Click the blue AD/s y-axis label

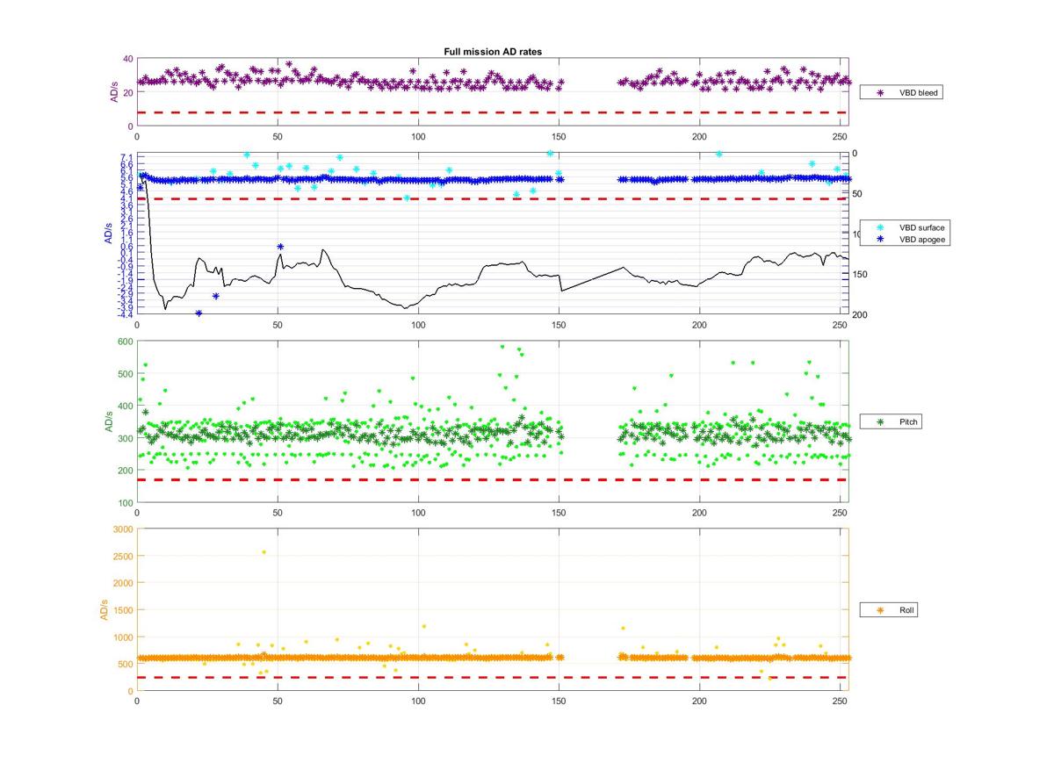click(x=107, y=234)
